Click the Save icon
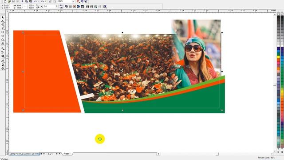 13,1
